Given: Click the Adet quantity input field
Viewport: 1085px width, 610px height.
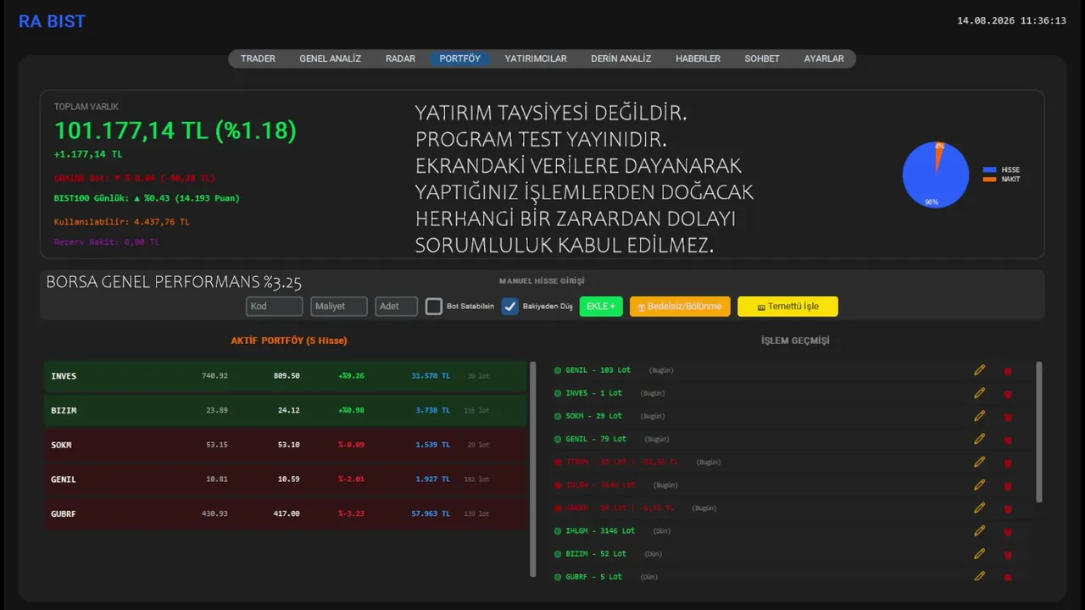Looking at the screenshot, I should [397, 306].
